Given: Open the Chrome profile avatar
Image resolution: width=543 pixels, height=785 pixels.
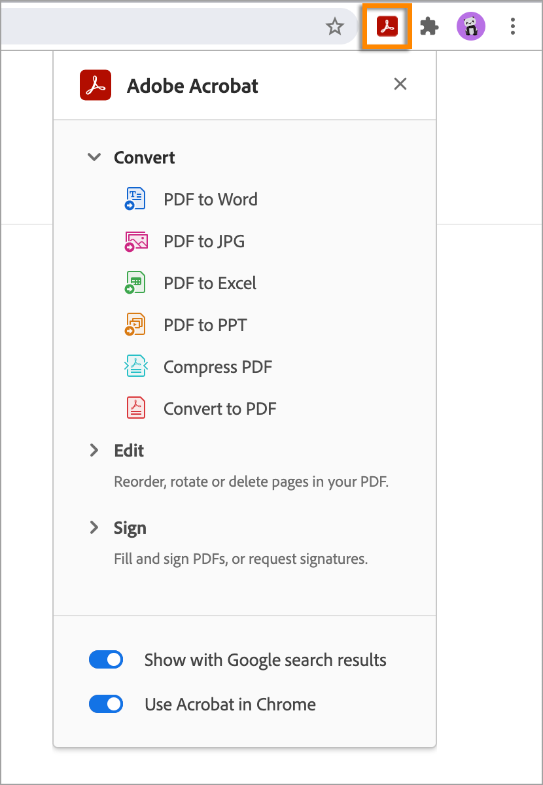Looking at the screenshot, I should (x=471, y=27).
